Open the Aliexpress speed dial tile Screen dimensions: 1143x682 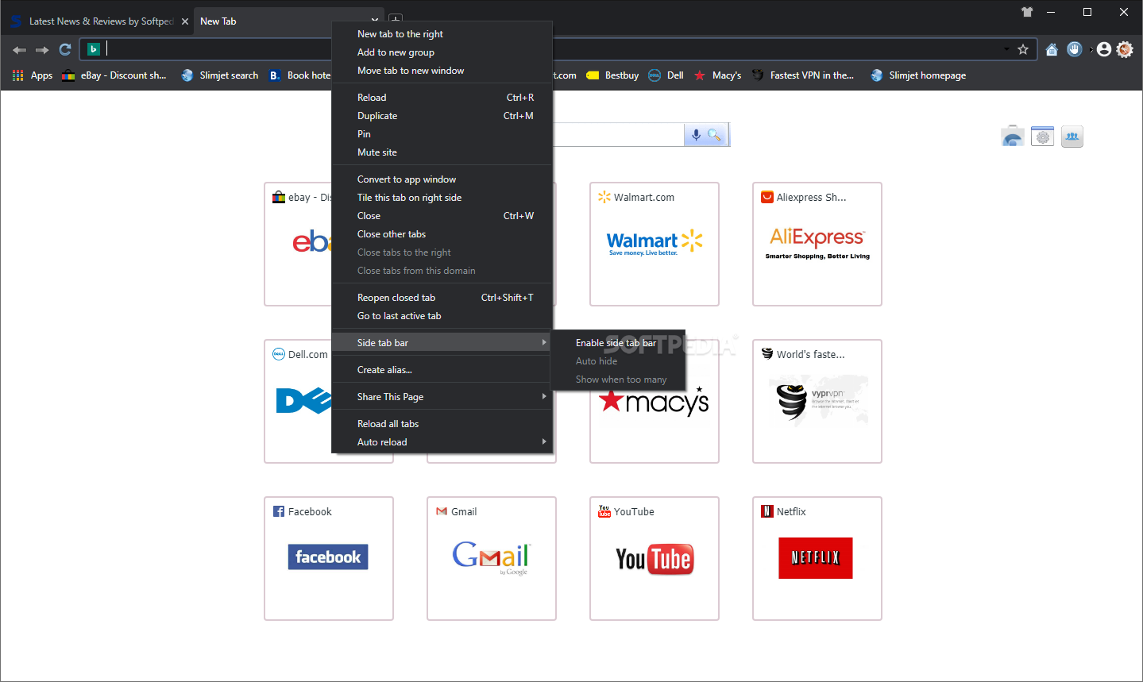pyautogui.click(x=817, y=244)
